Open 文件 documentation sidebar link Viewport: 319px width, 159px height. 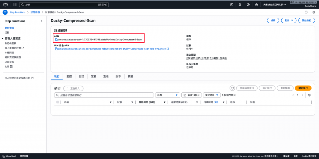coord(9,67)
